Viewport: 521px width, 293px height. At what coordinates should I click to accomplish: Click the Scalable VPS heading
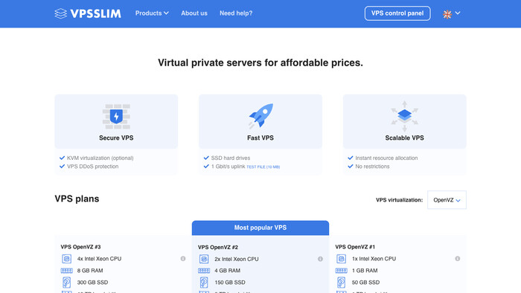click(x=404, y=138)
